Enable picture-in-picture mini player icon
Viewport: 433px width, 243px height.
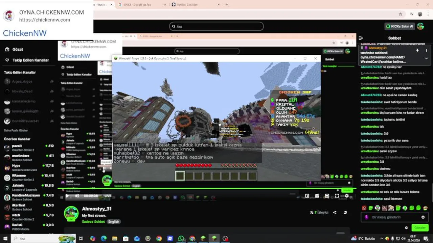click(x=307, y=196)
